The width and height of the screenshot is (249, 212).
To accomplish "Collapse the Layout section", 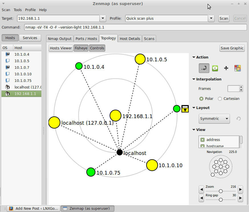I will [x=194, y=108].
